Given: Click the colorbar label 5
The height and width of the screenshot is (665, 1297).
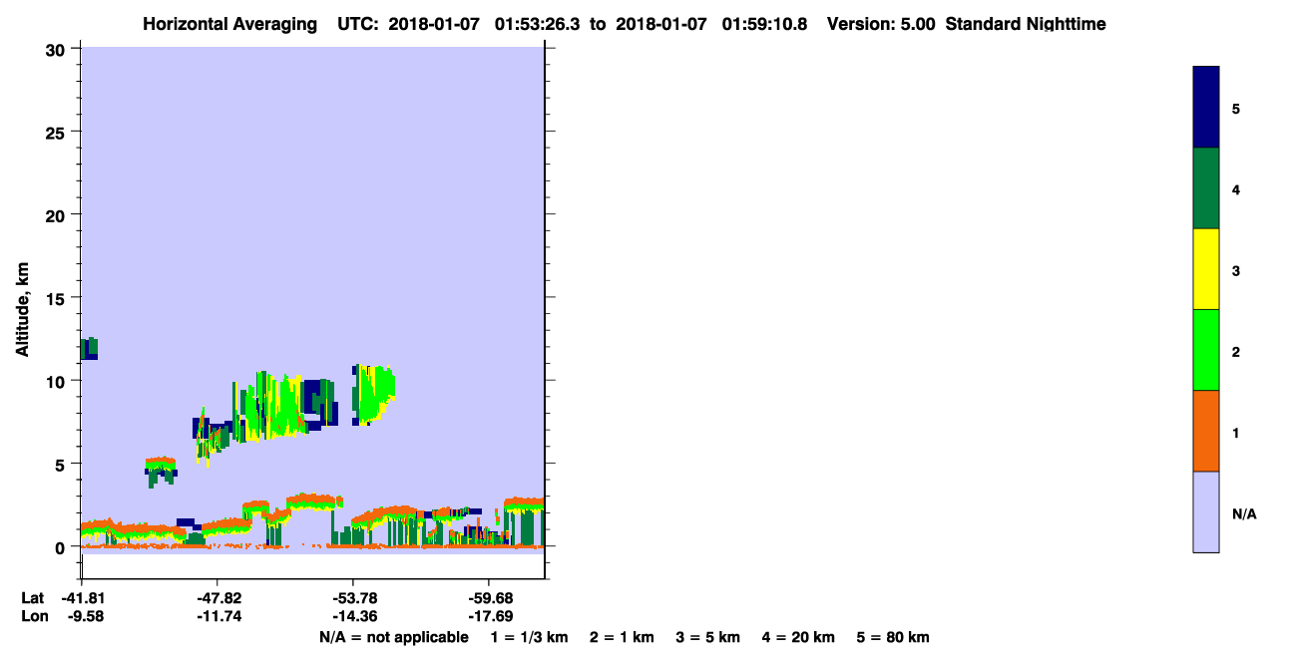Looking at the screenshot, I should [x=1236, y=108].
